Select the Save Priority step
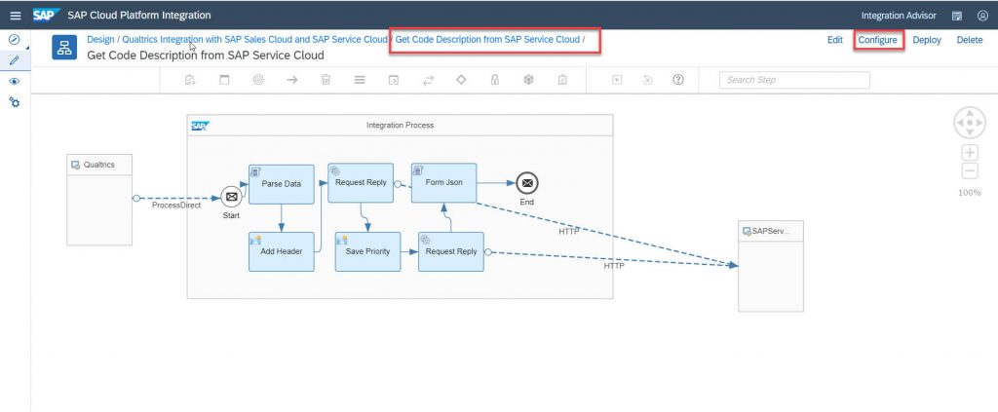 367,251
